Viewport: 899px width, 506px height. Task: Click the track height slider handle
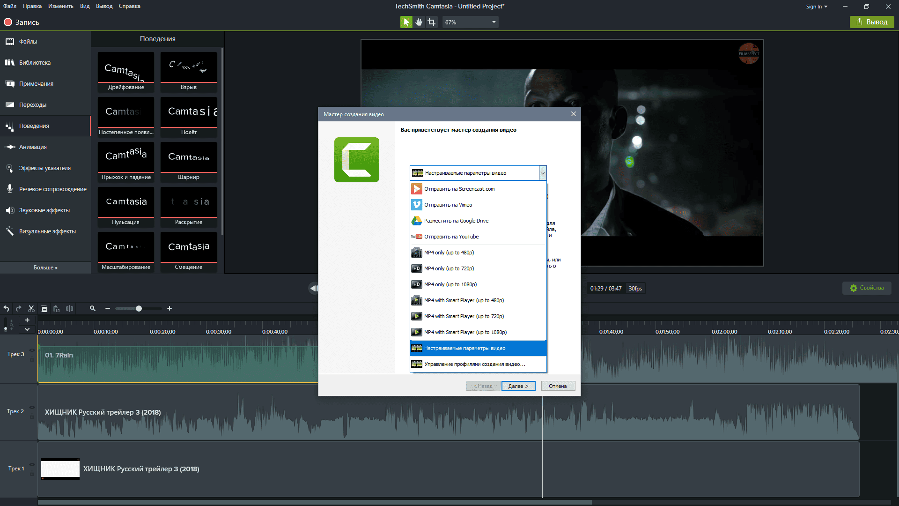point(6,329)
